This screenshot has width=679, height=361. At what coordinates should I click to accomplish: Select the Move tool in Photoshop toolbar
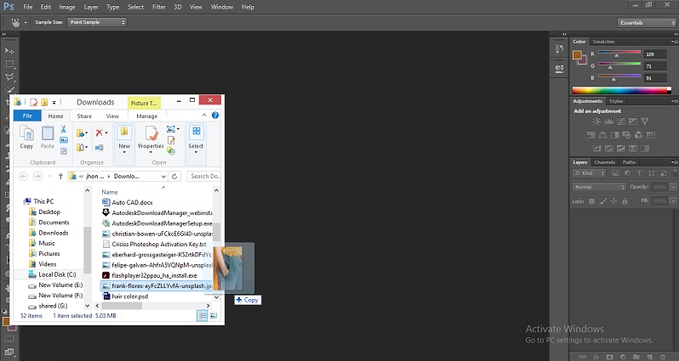tap(9, 51)
